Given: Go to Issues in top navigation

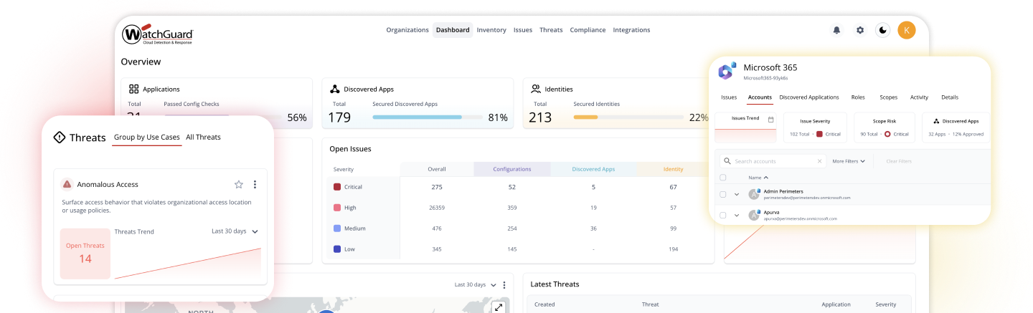Looking at the screenshot, I should point(523,30).
